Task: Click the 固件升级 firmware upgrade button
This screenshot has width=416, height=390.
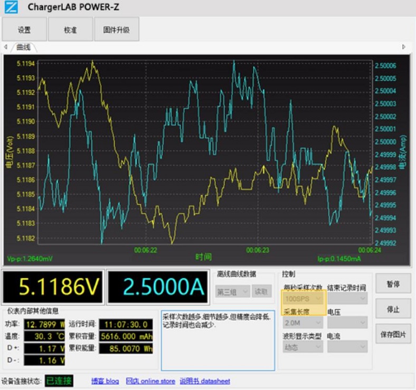Action: pyautogui.click(x=117, y=30)
